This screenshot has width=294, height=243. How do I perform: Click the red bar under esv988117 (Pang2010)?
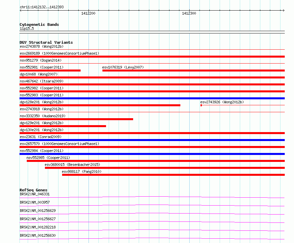pos(173,175)
